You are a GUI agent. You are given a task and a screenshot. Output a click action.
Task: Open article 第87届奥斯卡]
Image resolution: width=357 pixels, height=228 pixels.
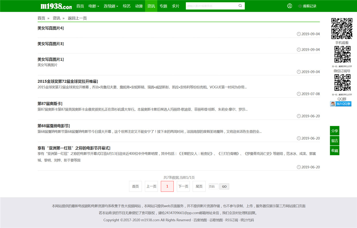point(50,103)
